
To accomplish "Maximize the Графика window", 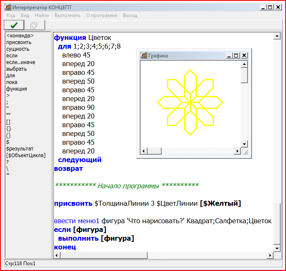I will tap(236, 55).
